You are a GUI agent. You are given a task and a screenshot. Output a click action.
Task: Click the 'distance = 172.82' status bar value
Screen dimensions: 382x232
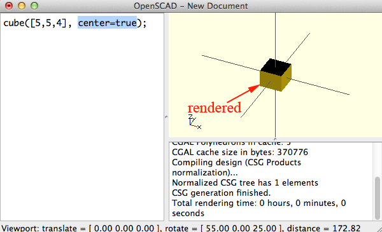coord(323,228)
